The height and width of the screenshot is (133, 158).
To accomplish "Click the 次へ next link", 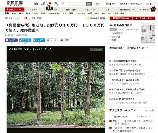I will (48, 49).
